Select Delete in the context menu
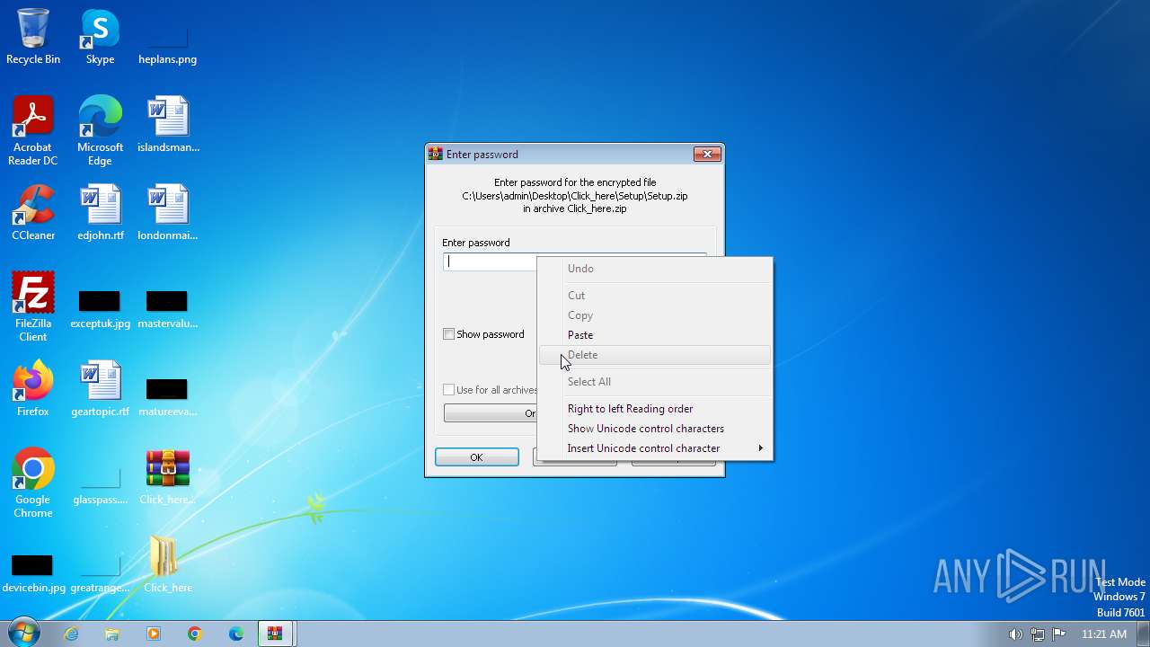Viewport: 1150px width, 647px height. click(x=656, y=355)
